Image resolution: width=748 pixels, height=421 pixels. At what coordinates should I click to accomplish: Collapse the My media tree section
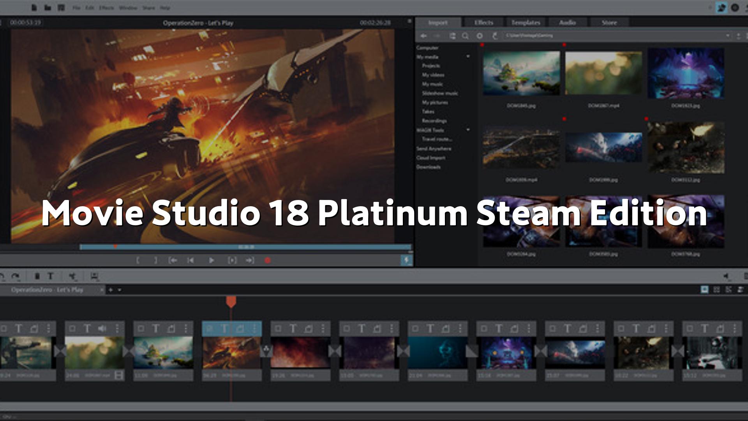[468, 57]
